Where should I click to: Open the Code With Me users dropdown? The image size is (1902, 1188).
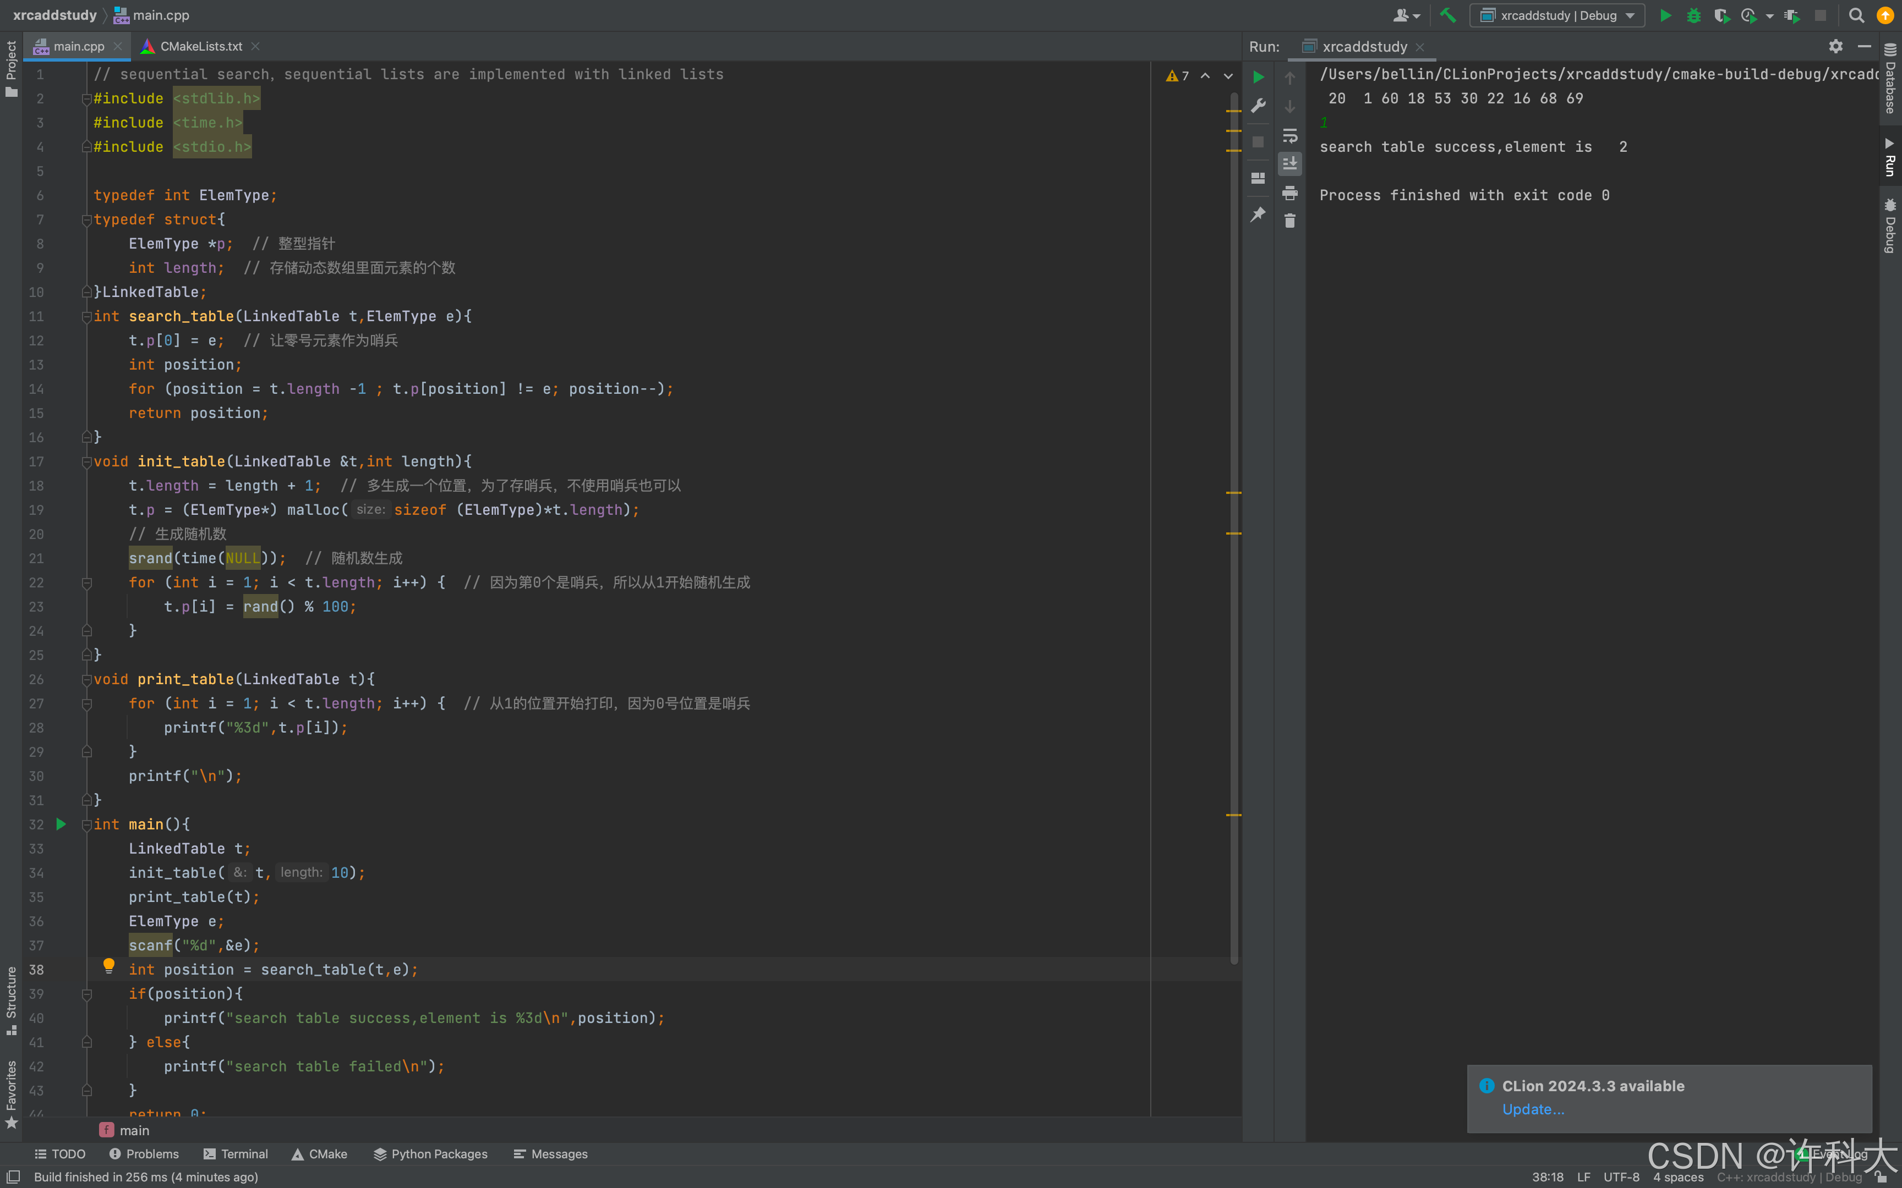(x=1406, y=15)
